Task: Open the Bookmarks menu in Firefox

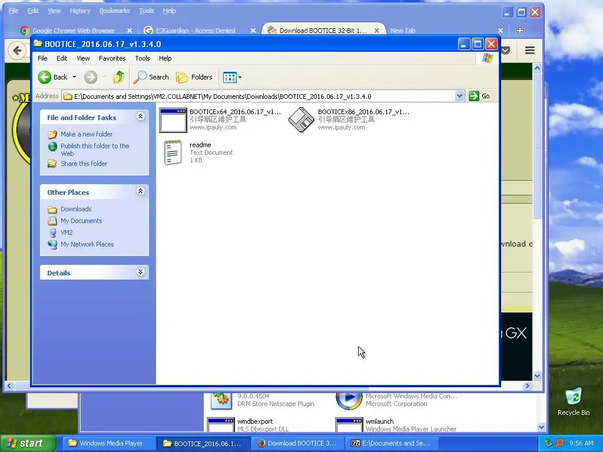Action: [115, 11]
